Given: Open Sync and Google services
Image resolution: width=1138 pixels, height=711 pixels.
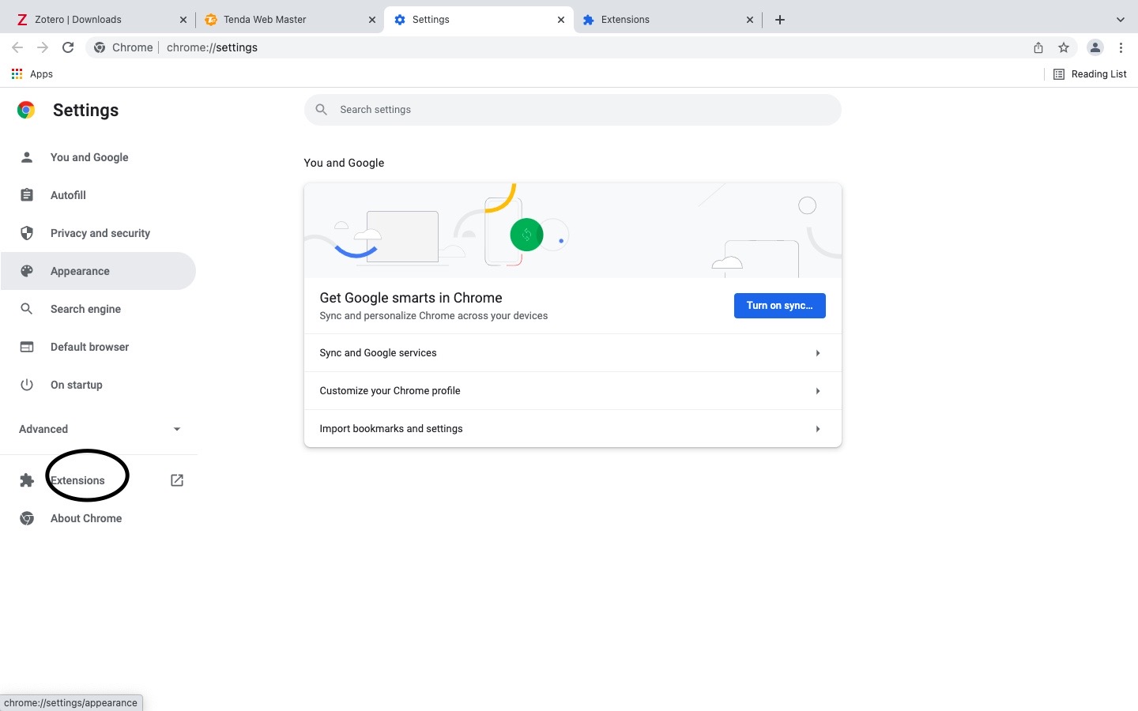Looking at the screenshot, I should coord(573,353).
